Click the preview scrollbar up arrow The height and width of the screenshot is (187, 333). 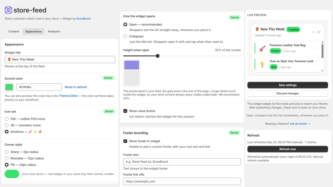click(322, 42)
